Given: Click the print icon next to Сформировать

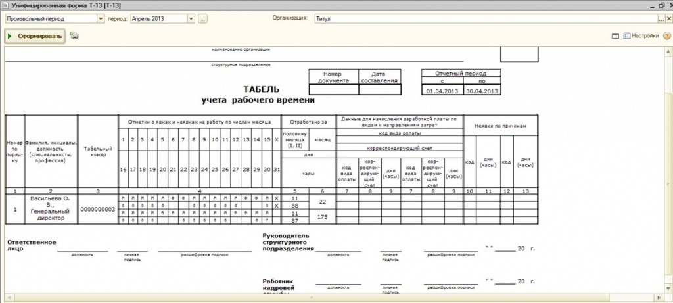Looking at the screenshot, I should point(74,36).
